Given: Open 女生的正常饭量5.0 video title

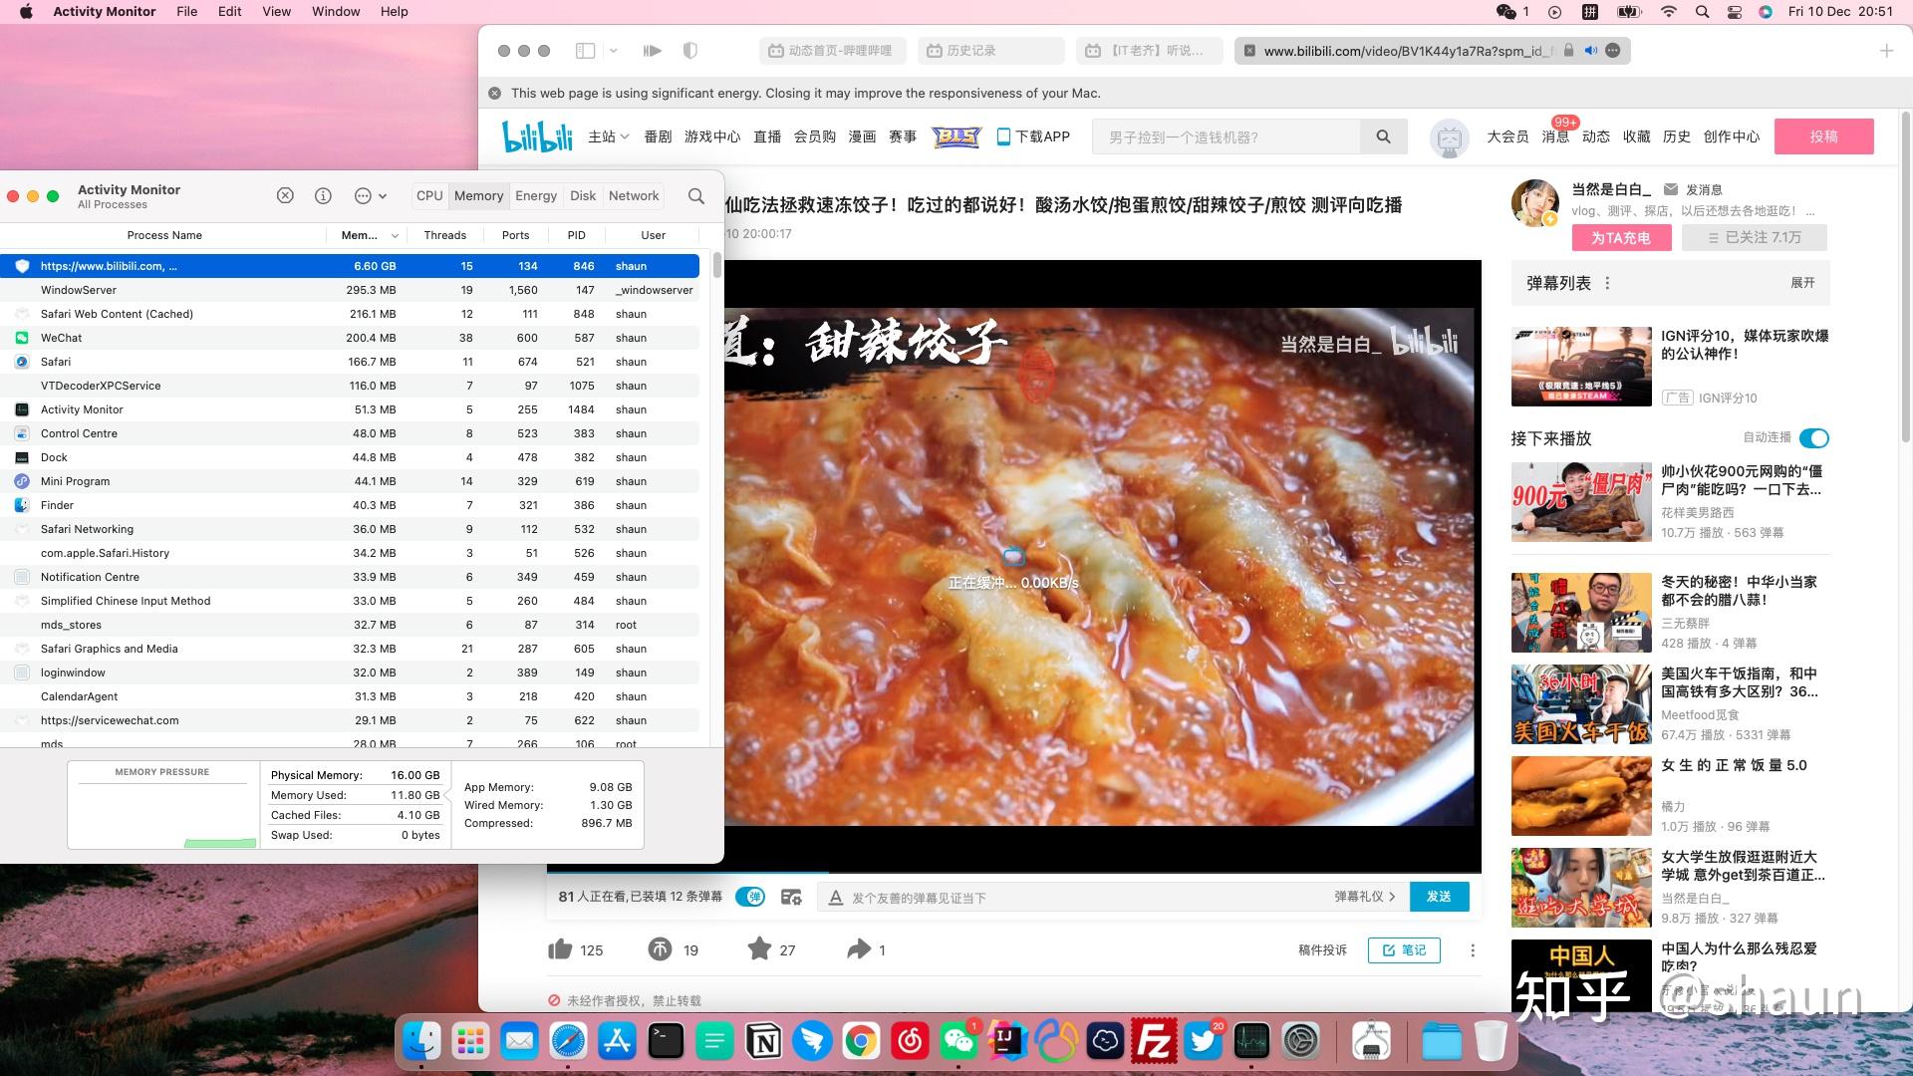Looking at the screenshot, I should (x=1734, y=765).
